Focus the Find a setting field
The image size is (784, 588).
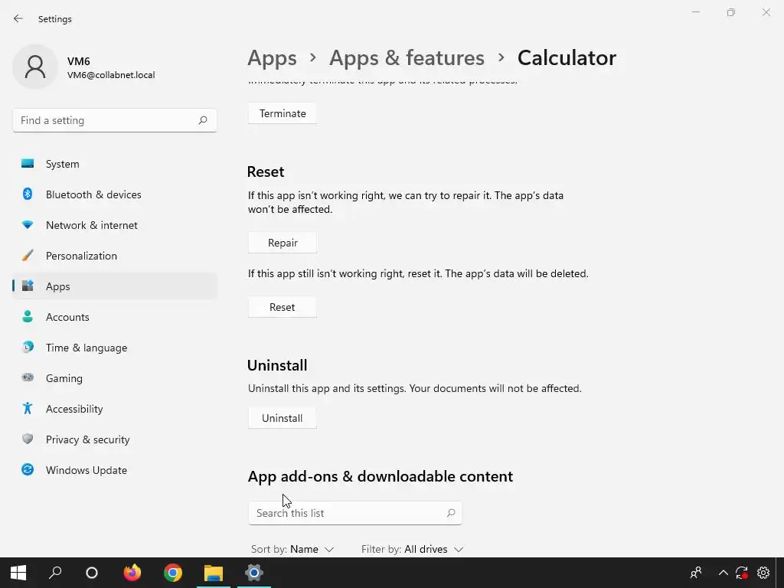(115, 120)
